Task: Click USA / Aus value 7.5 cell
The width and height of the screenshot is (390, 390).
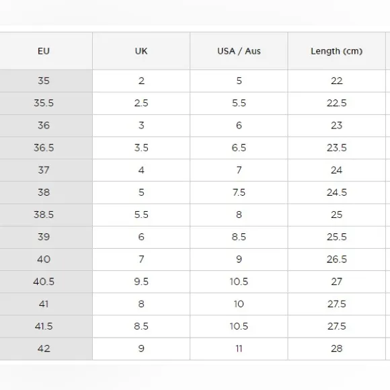Action: (239, 192)
